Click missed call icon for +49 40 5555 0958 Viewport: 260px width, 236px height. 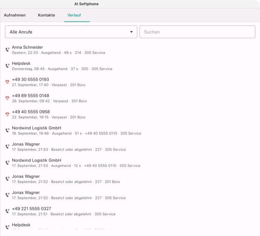[7, 114]
